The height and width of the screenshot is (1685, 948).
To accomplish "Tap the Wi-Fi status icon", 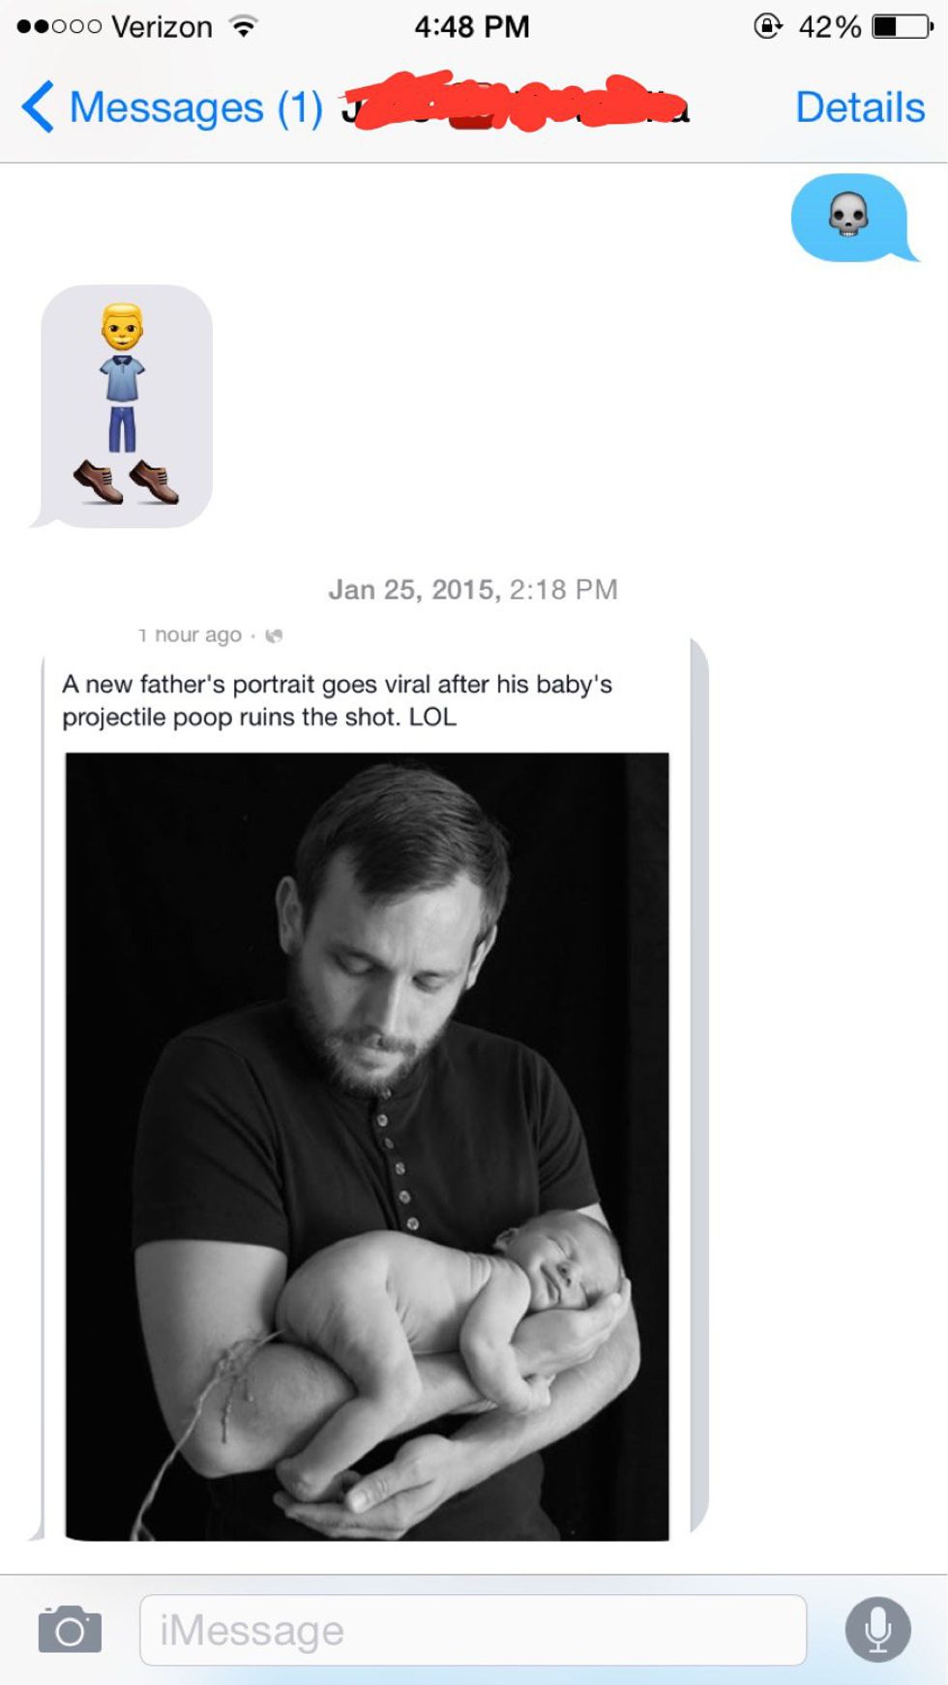I will [x=244, y=26].
